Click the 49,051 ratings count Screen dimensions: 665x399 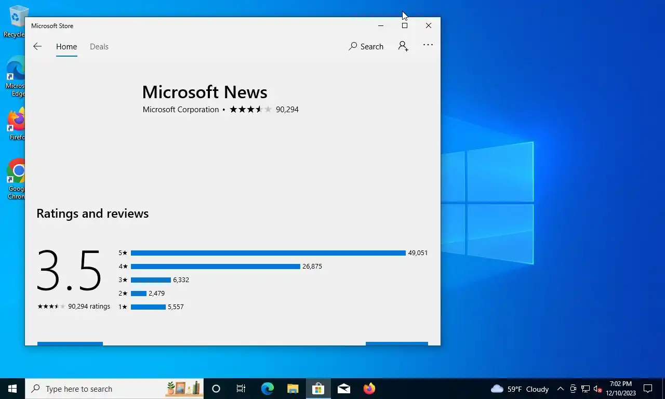coord(418,253)
